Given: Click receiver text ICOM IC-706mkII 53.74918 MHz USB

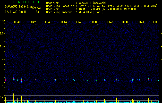Looking at the screenshot, I should click(x=107, y=9).
